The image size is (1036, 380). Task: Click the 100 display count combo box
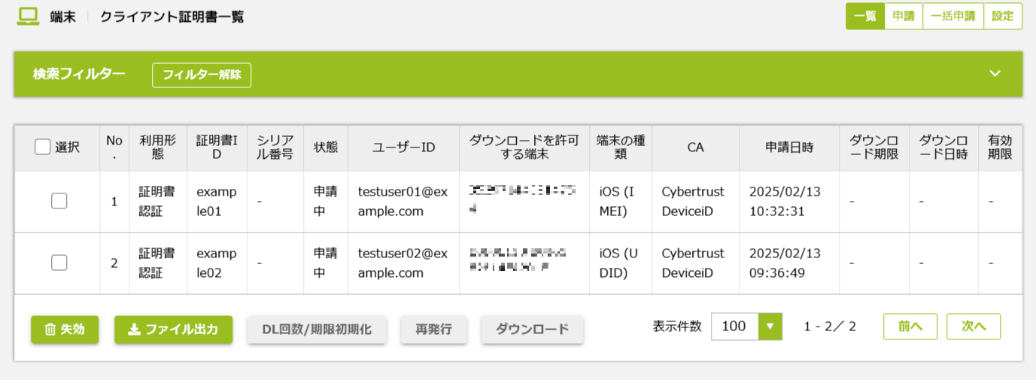click(x=746, y=327)
